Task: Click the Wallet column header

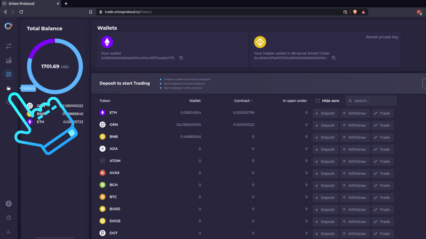Action: [195, 101]
